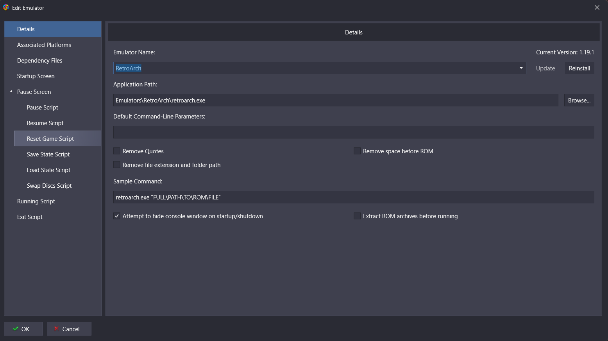Click the 'Default Command-Line Parameters:' label
The image size is (608, 341).
tap(159, 116)
